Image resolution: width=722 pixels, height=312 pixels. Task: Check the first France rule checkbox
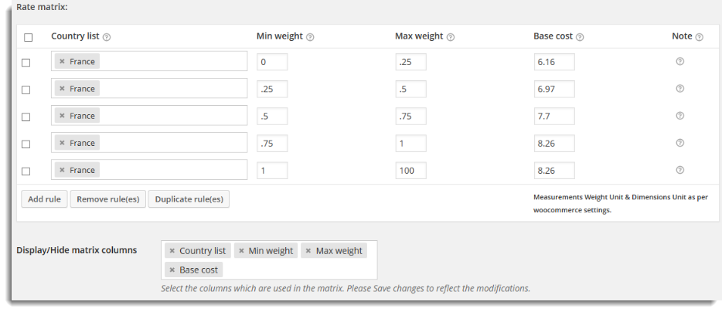[26, 63]
